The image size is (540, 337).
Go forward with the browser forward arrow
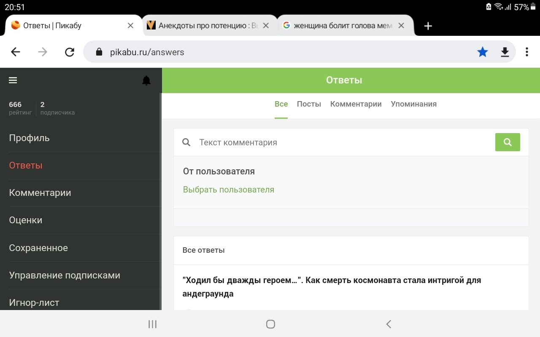click(x=43, y=52)
